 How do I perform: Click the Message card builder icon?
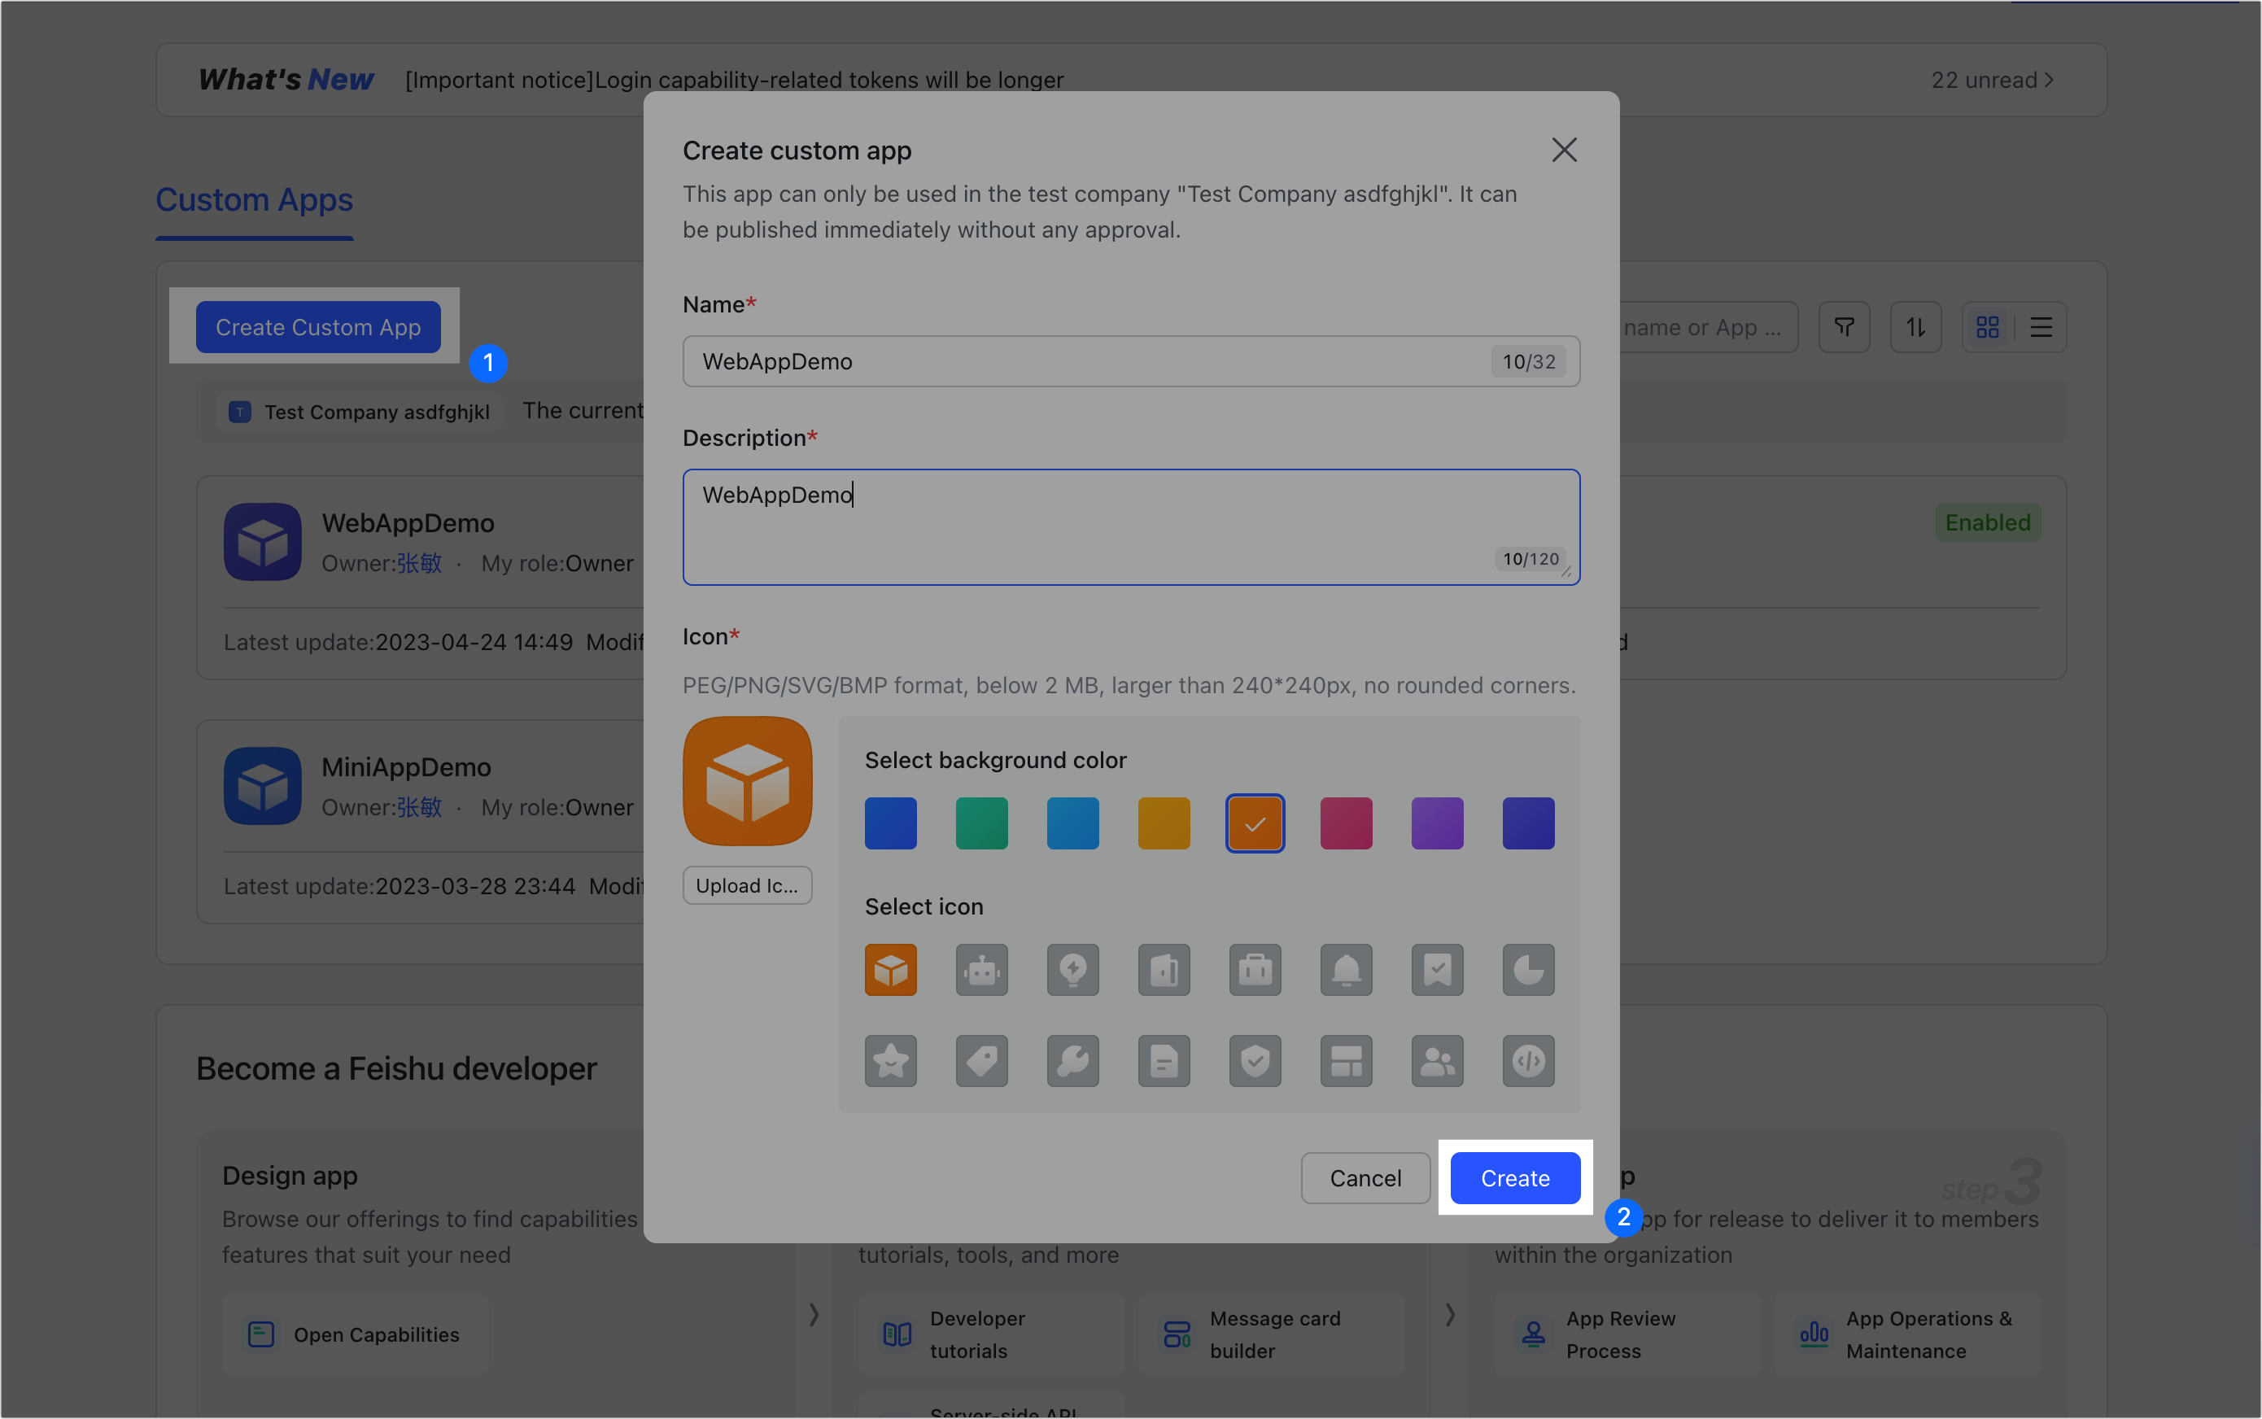pyautogui.click(x=1177, y=1334)
